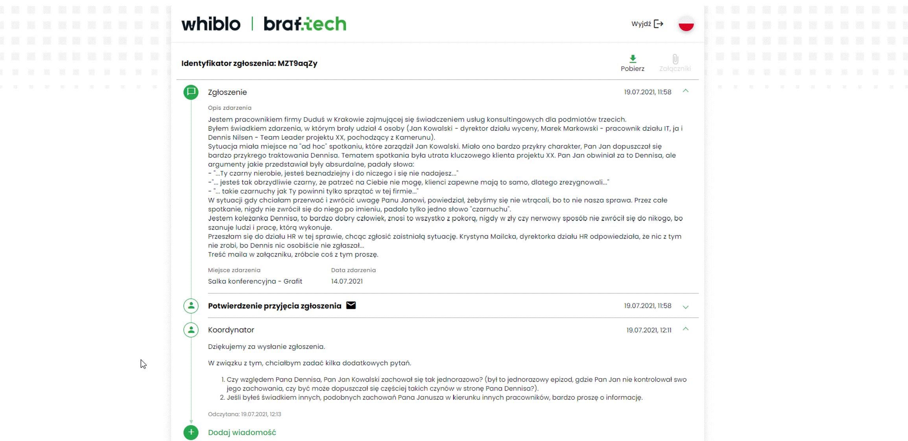
Task: Expand the Potwierdzenie przyjęcia zgłoszenia chevron
Action: pyautogui.click(x=686, y=307)
